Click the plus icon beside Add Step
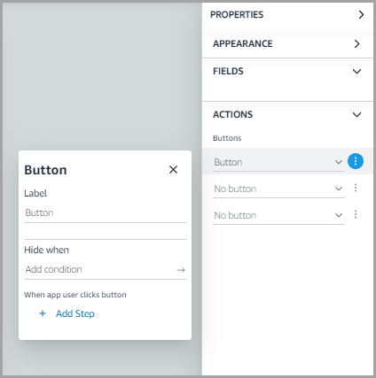Image resolution: width=376 pixels, height=378 pixels. [x=43, y=313]
